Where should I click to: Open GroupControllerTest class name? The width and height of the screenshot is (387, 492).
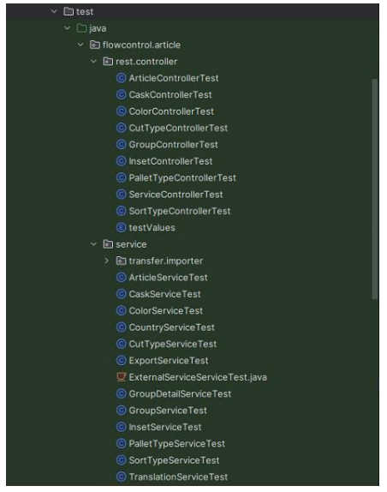pos(173,144)
